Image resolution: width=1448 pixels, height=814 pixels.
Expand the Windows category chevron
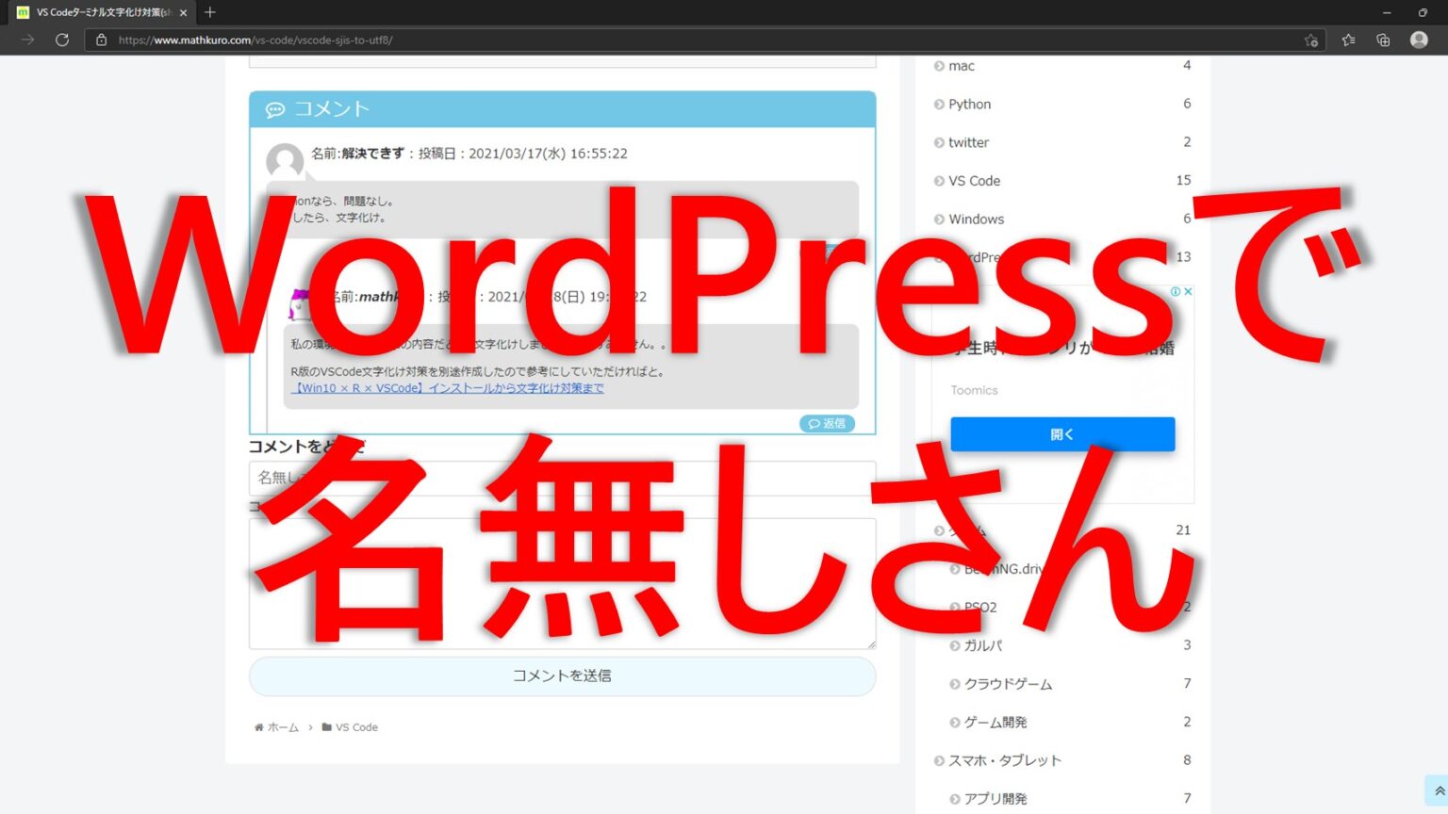pos(939,219)
